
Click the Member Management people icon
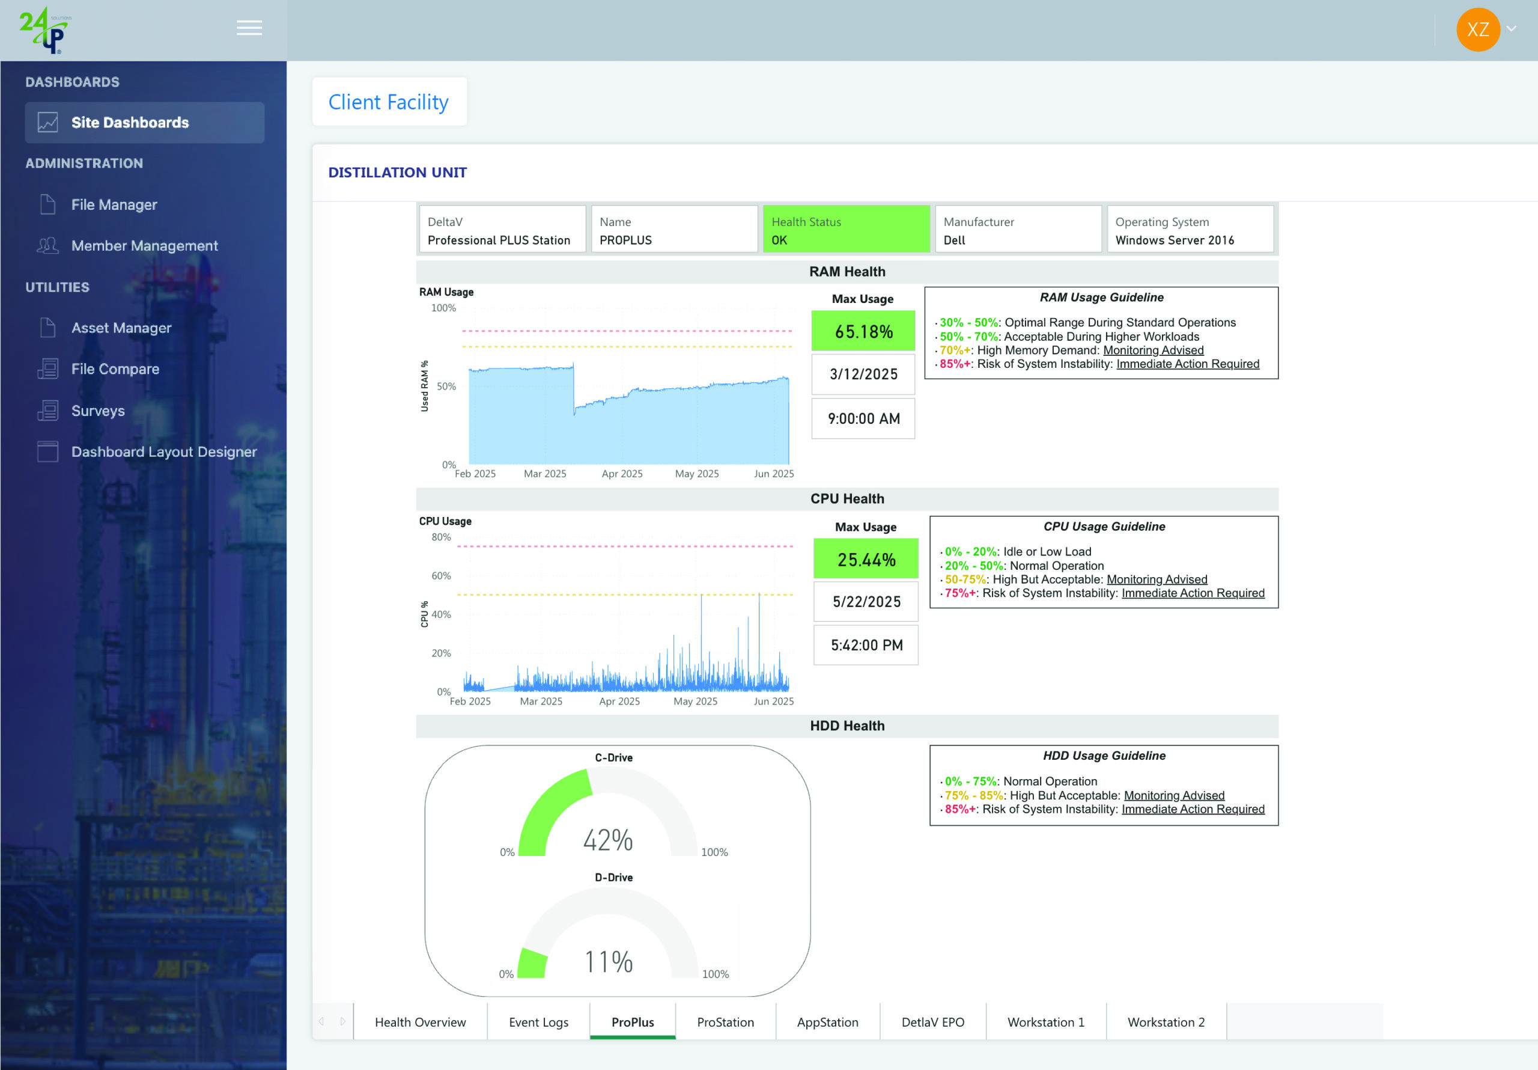pos(47,245)
